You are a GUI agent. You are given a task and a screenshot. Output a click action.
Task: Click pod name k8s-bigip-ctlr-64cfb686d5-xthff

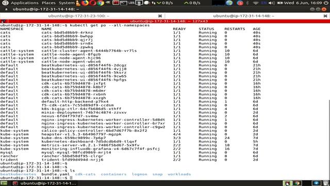point(81,109)
